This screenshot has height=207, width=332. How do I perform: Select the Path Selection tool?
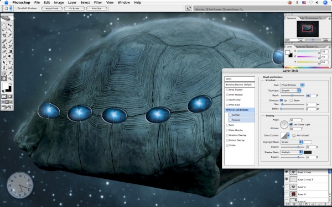click(4, 62)
